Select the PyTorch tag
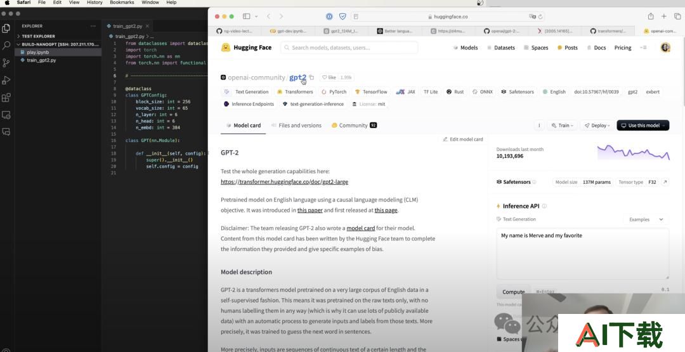 (334, 92)
